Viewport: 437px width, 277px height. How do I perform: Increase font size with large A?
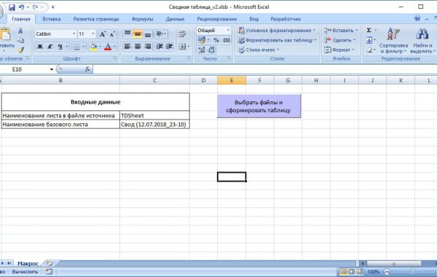point(102,34)
